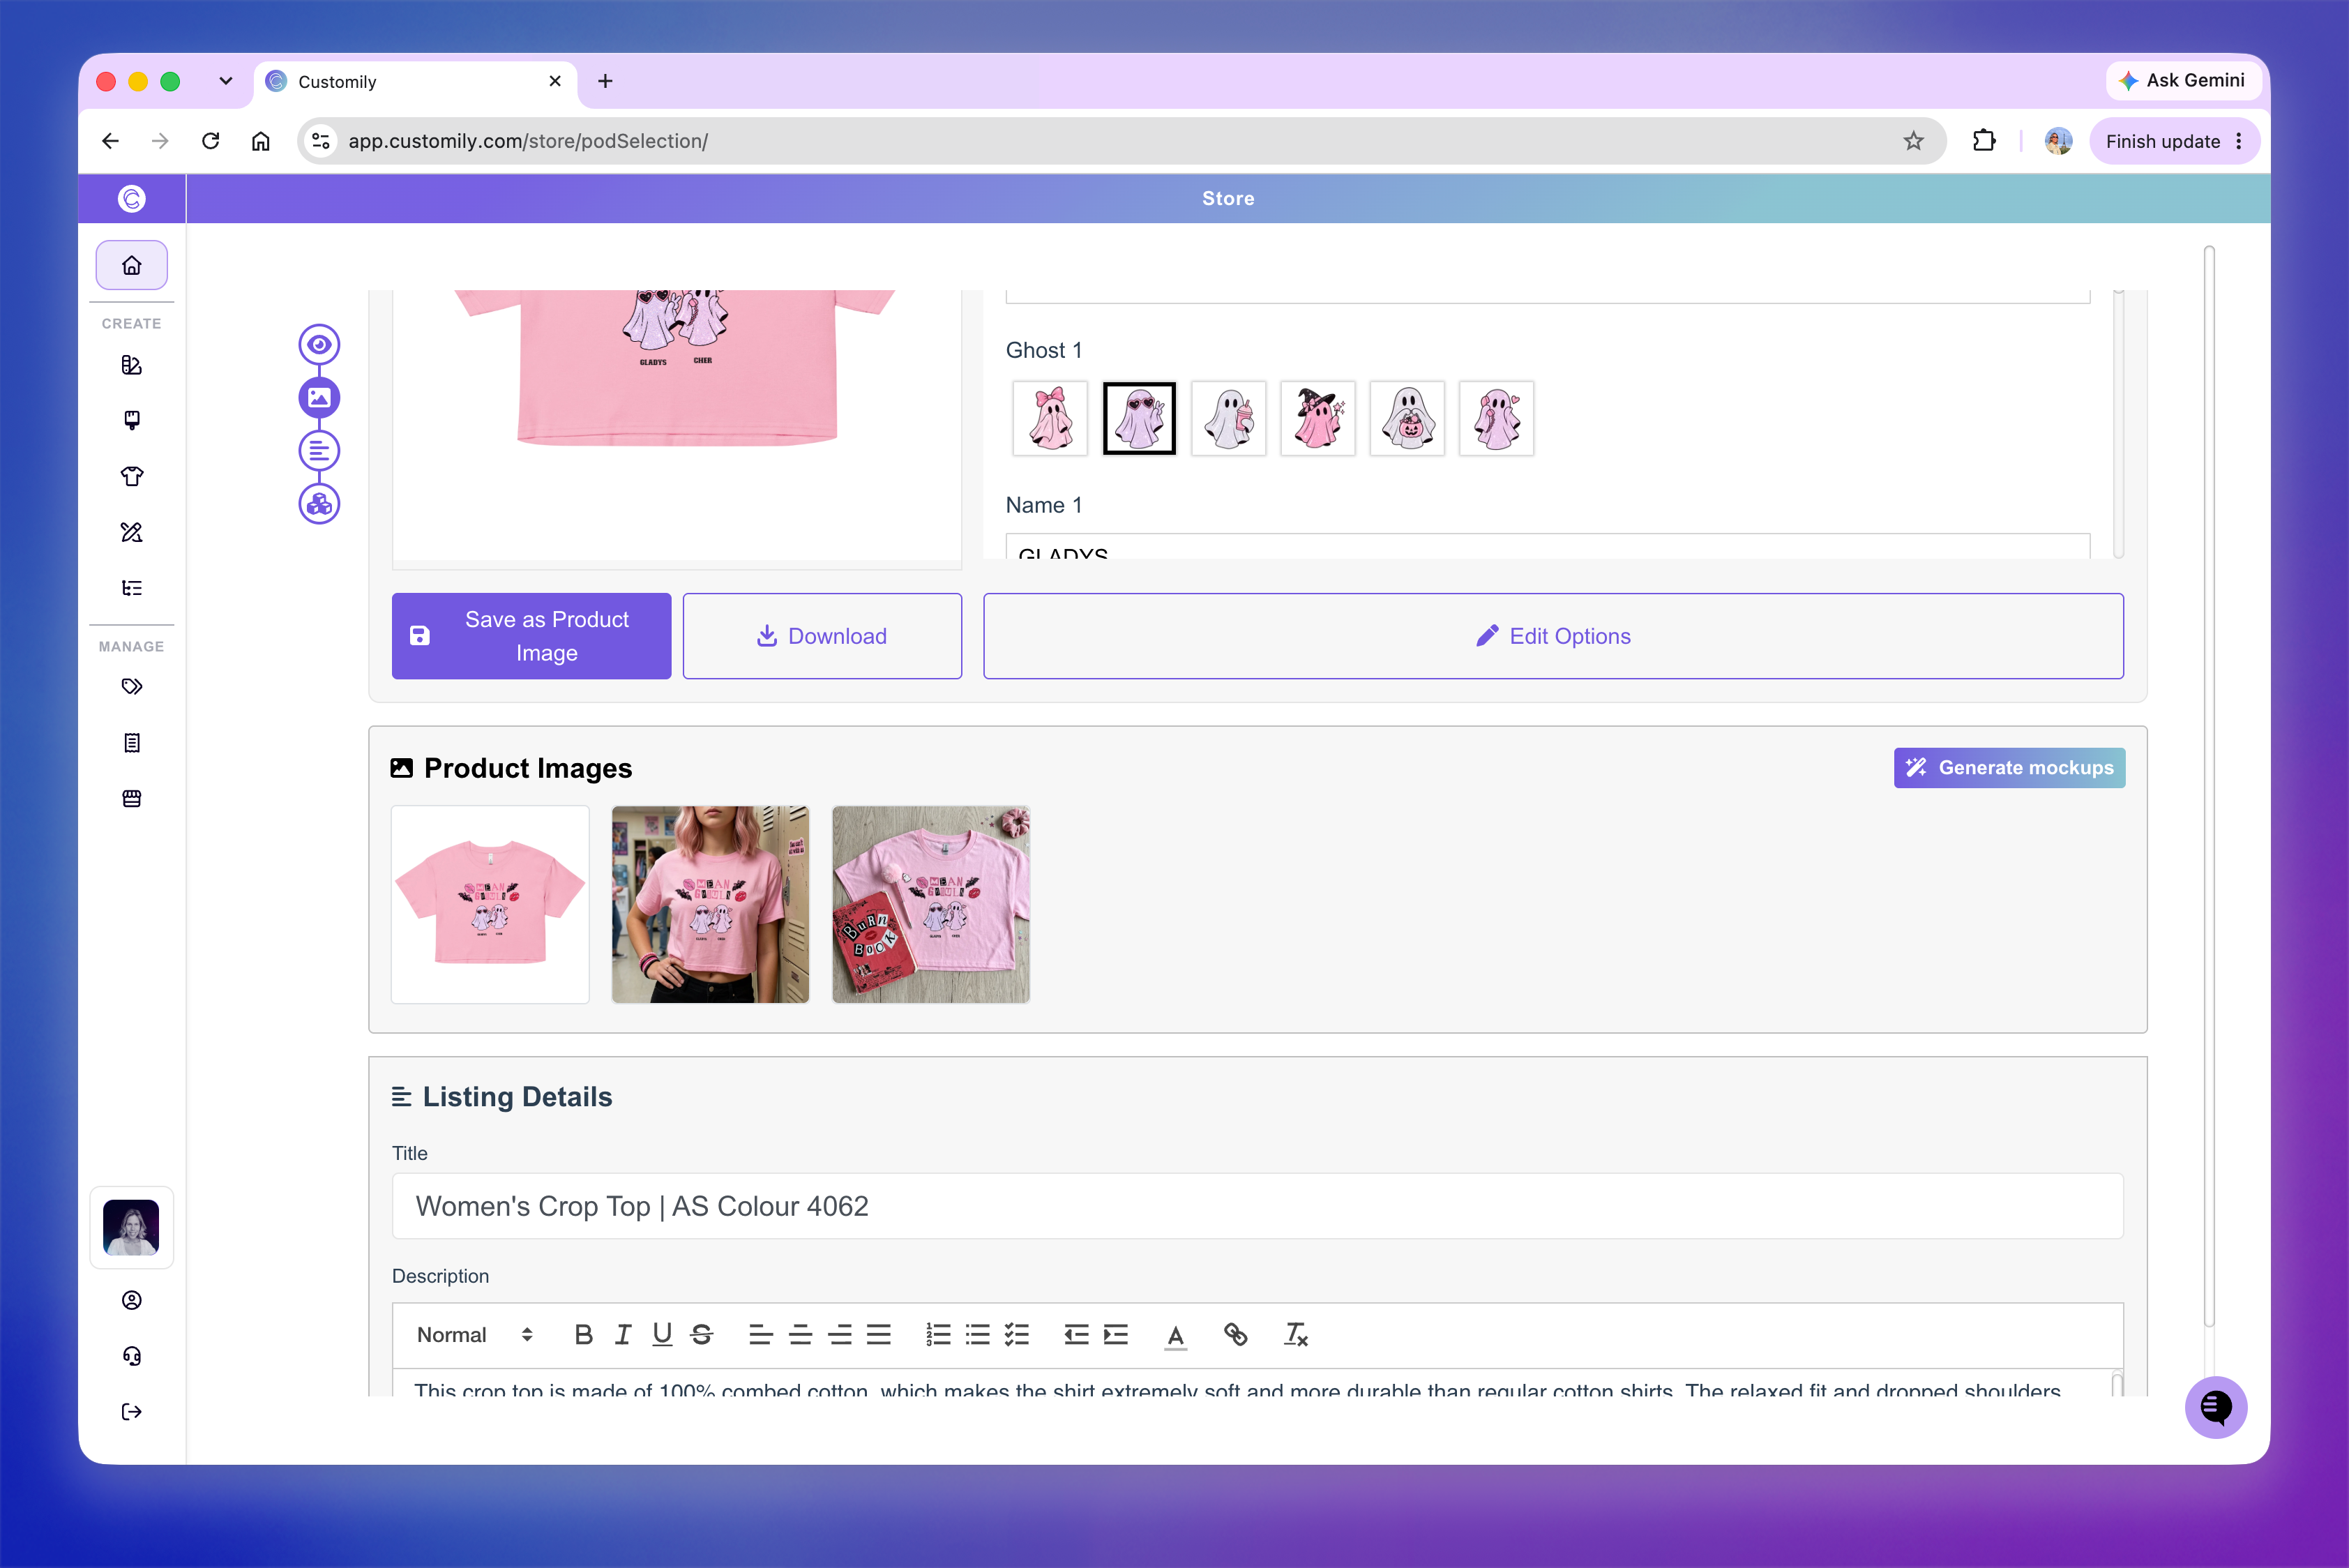Increase indent in description editor

tap(1116, 1335)
